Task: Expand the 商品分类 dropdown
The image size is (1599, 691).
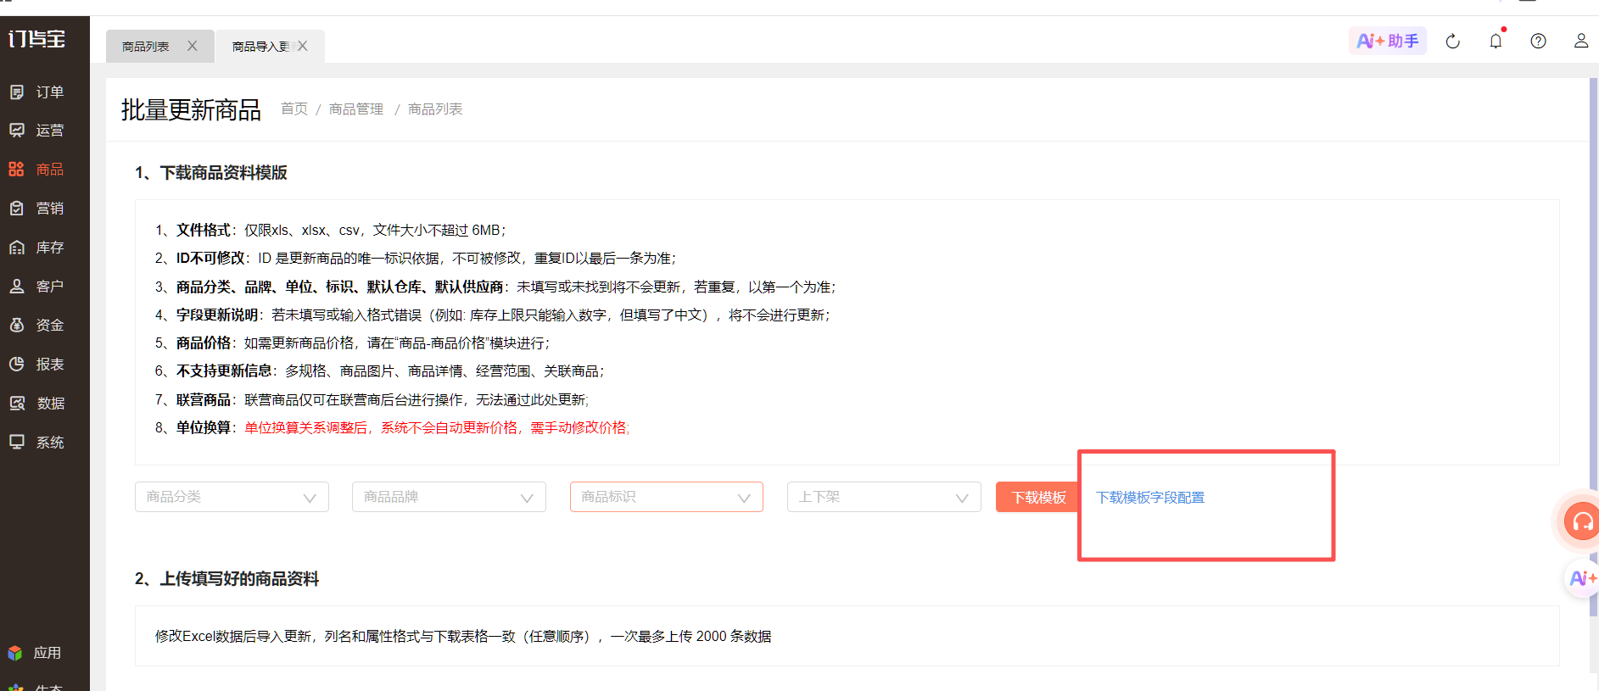Action: (x=232, y=497)
